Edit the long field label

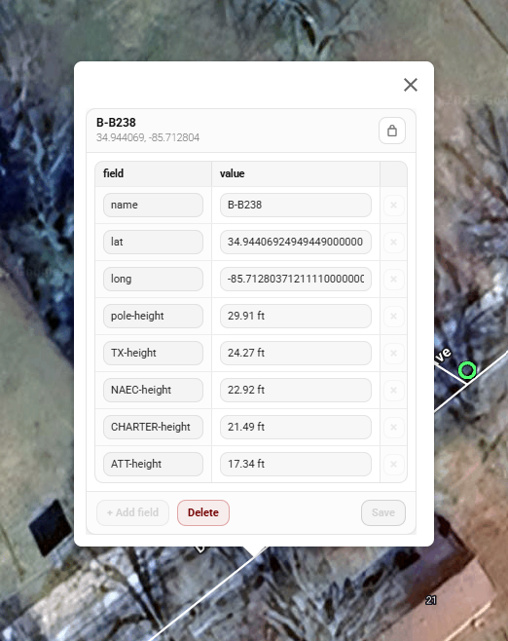(x=153, y=280)
